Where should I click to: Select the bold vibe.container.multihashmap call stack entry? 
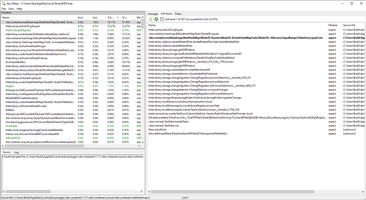tap(256, 38)
